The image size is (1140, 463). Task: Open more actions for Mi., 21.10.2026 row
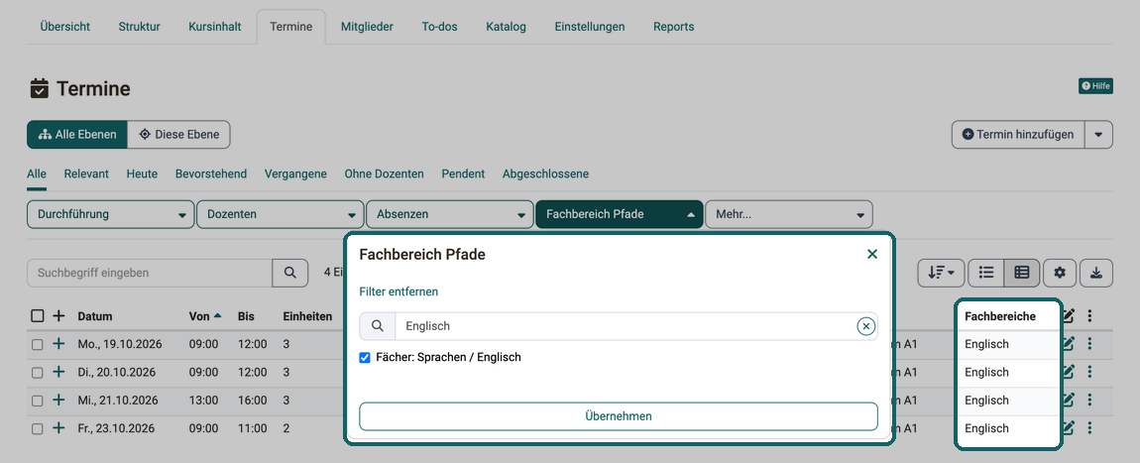click(x=1089, y=401)
